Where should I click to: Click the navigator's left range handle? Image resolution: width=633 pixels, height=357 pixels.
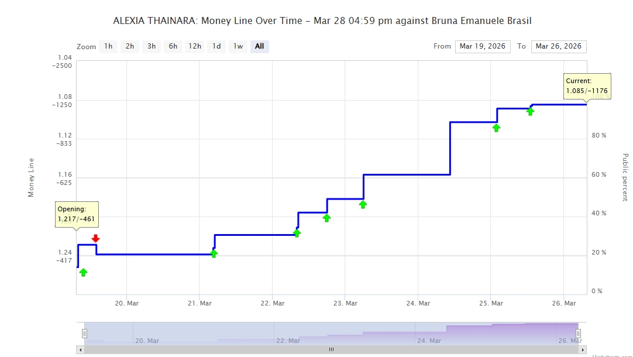coord(84,333)
